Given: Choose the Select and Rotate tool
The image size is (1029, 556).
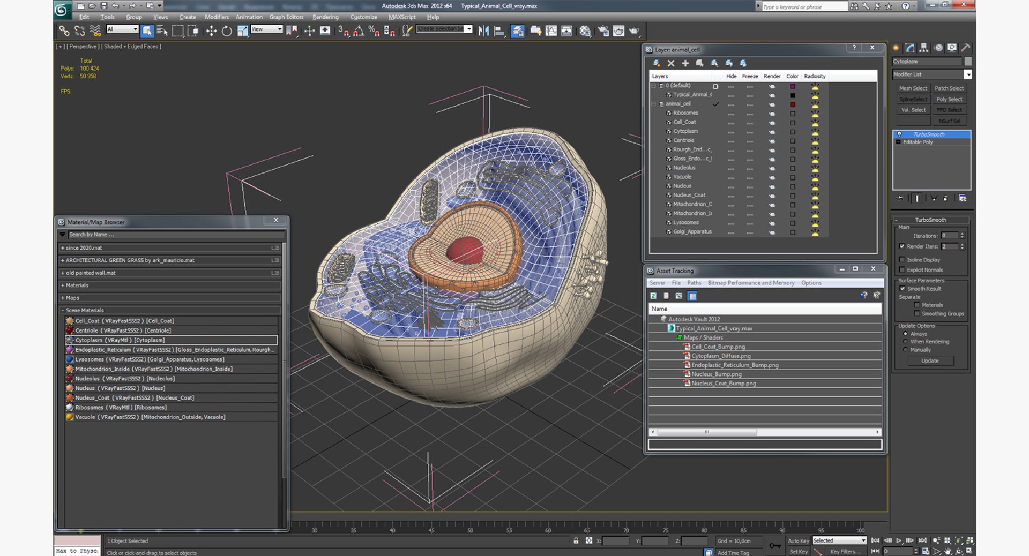Looking at the screenshot, I should pos(227,31).
